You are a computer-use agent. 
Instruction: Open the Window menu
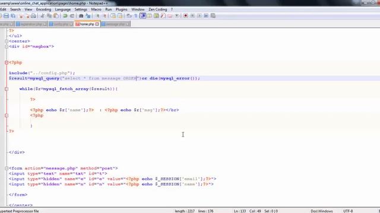(x=138, y=9)
